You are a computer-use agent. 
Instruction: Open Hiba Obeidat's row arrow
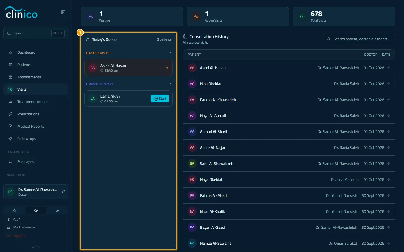point(388,84)
